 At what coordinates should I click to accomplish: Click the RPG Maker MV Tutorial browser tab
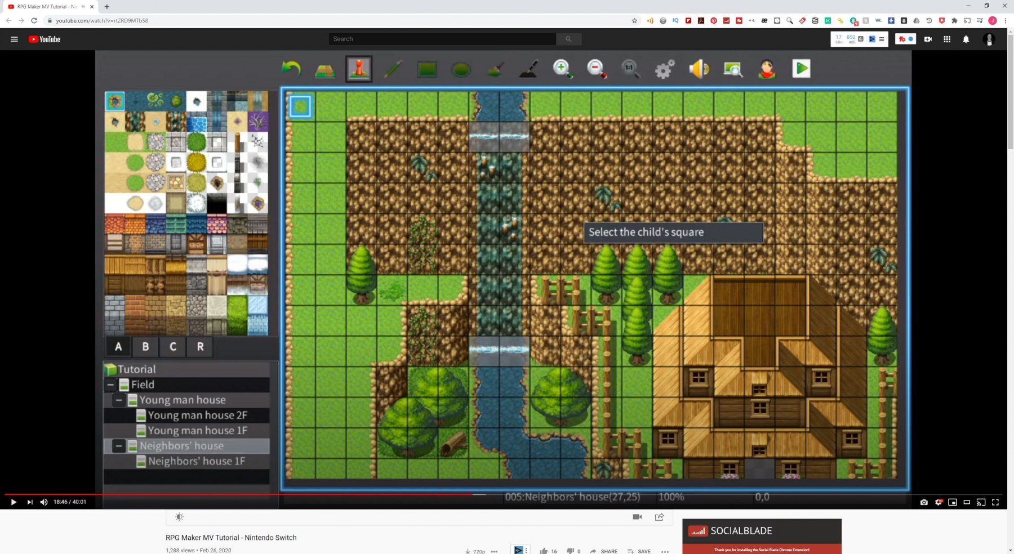[51, 7]
